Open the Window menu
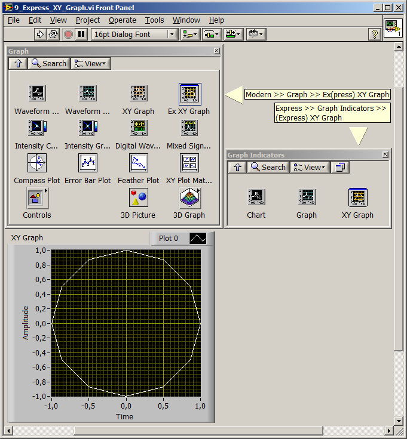407x439 pixels. pos(186,20)
